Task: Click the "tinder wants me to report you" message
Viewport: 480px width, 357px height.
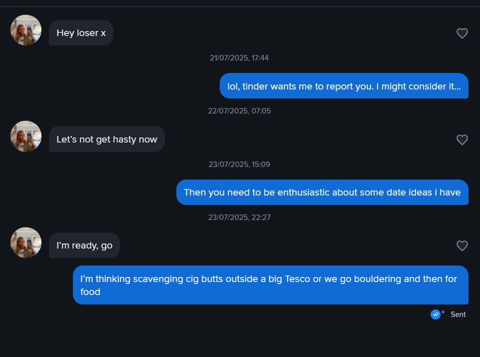Action: 344,86
